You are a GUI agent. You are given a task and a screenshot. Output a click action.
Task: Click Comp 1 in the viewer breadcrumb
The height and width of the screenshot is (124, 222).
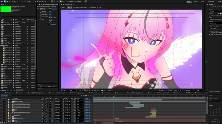pyautogui.click(x=63, y=8)
